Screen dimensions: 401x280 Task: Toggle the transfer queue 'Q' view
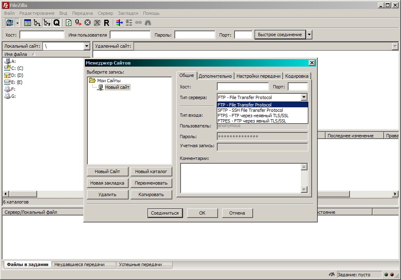coord(56,23)
